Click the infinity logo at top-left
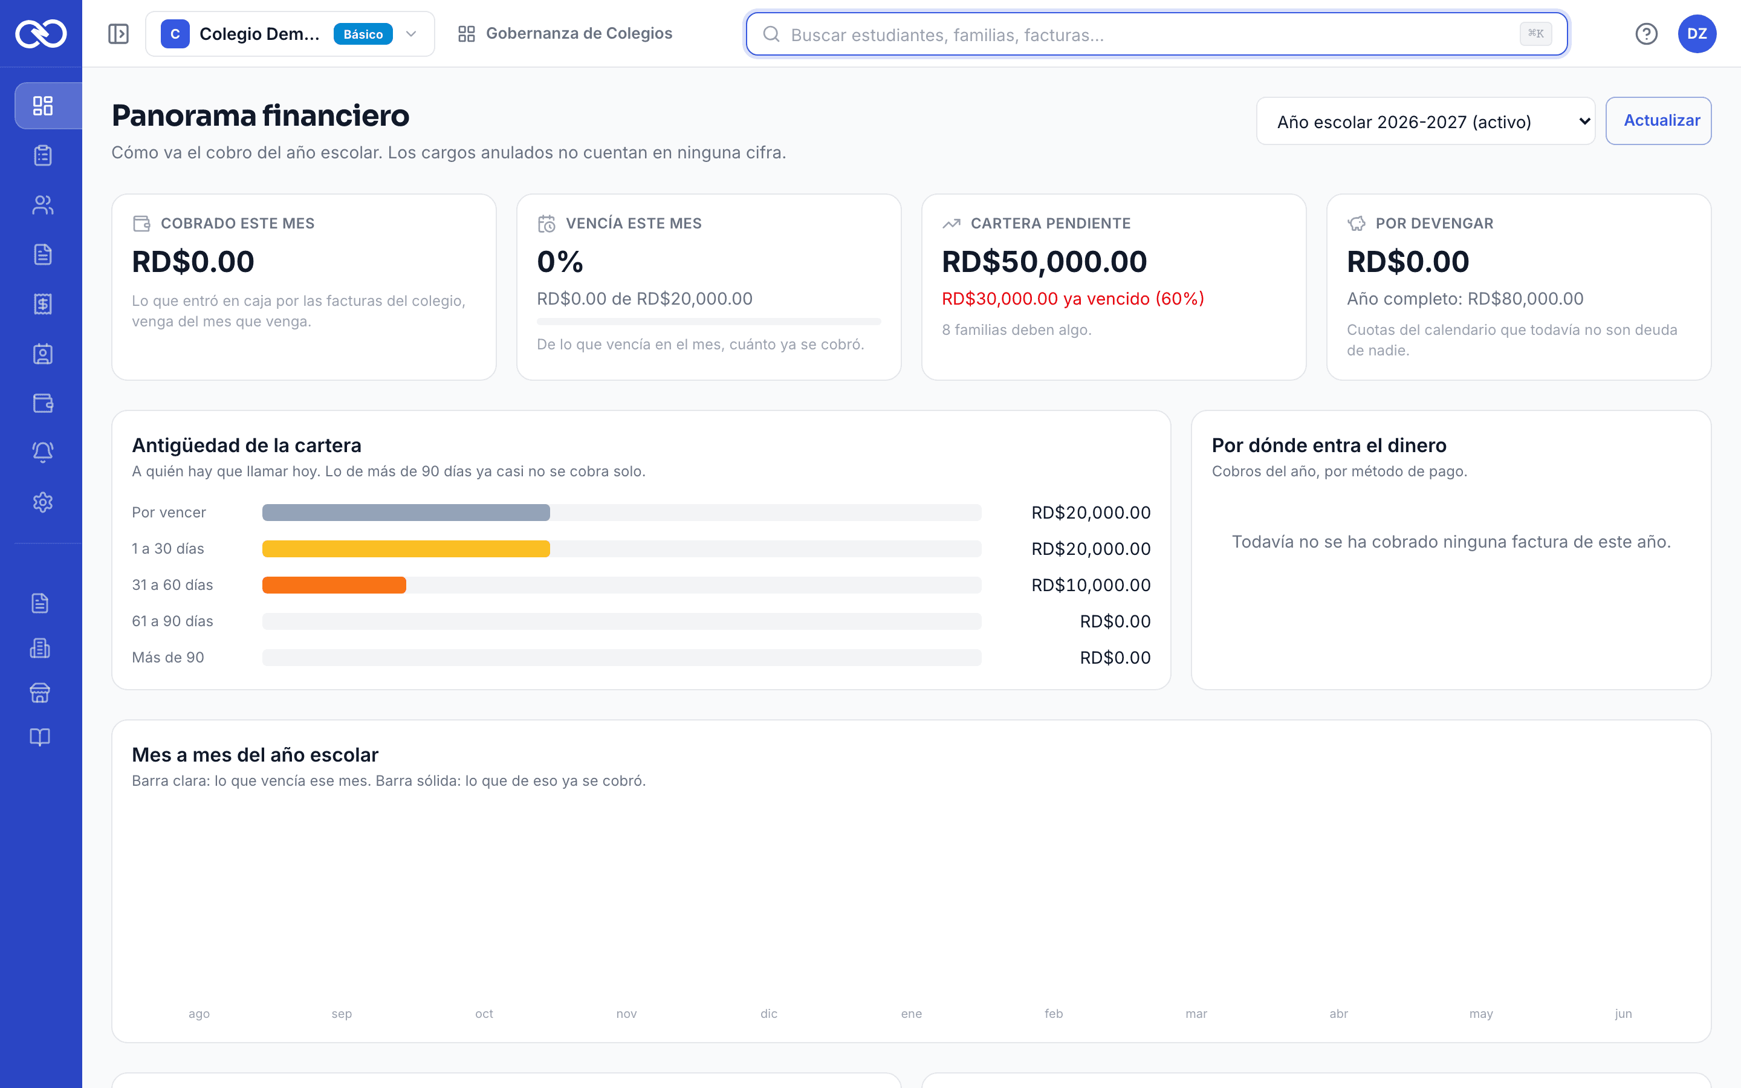This screenshot has height=1088, width=1741. point(41,33)
